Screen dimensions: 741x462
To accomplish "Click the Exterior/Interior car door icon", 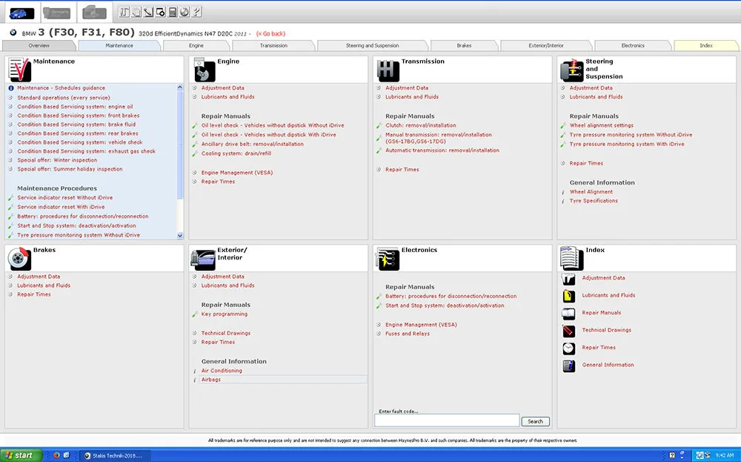I will point(203,260).
